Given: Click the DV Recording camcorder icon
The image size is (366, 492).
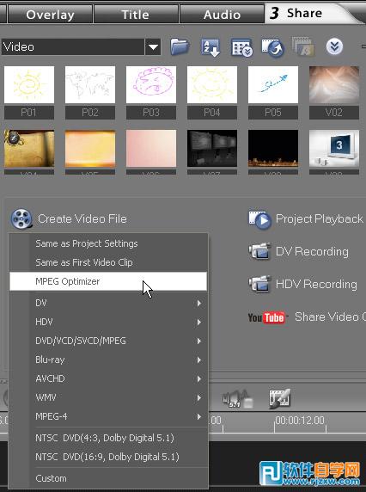Looking at the screenshot, I should tap(259, 252).
